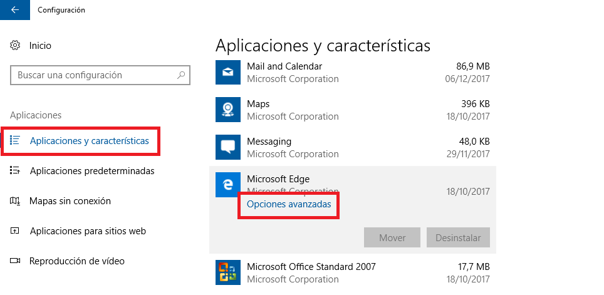Screen dimensions: 604x295
Task: Select the Messaging entry name
Action: click(x=269, y=142)
